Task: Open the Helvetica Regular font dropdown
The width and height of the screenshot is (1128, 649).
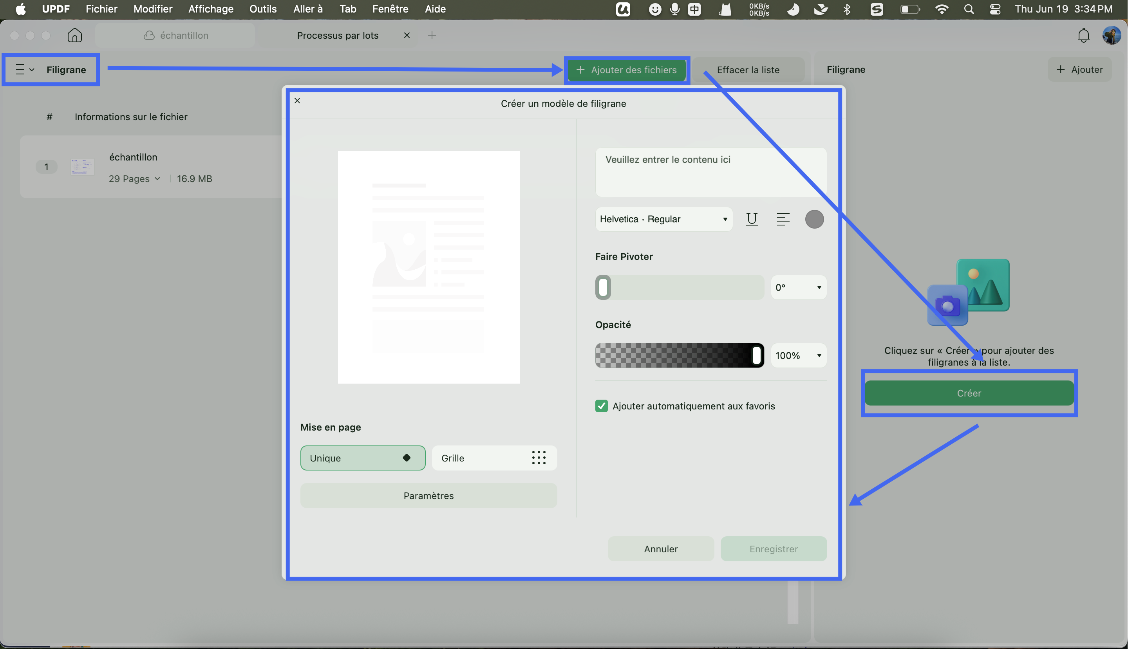Action: click(664, 219)
